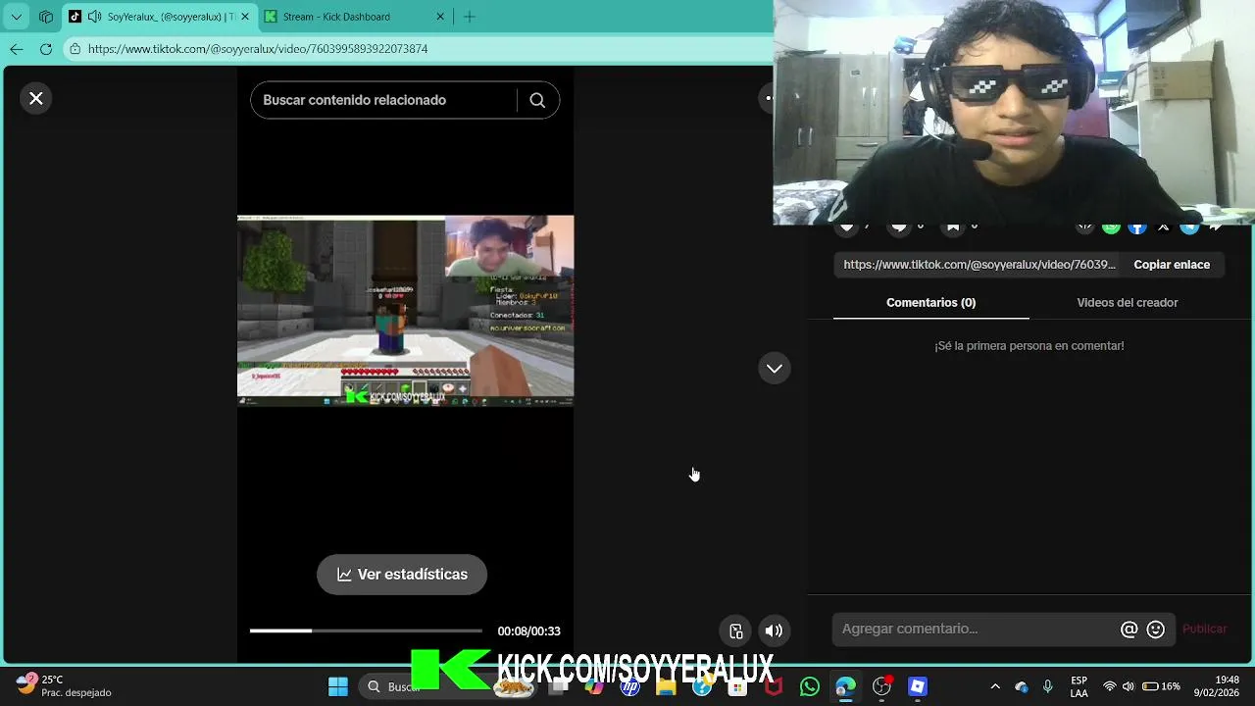Viewport: 1255px width, 706px height.
Task: Click 'Publicar' to post comment
Action: pyautogui.click(x=1204, y=630)
